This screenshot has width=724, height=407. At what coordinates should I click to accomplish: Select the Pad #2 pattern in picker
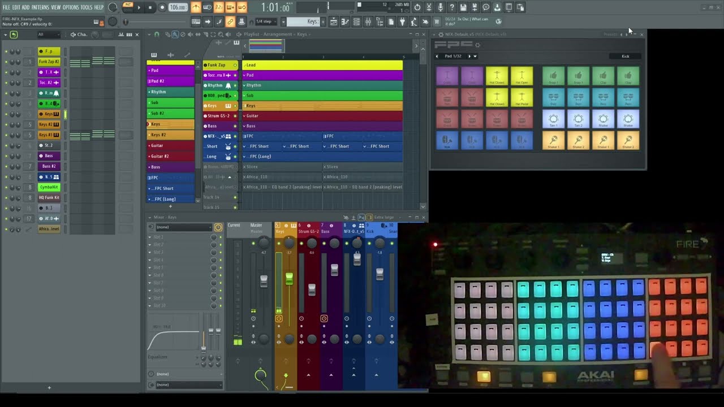(171, 81)
